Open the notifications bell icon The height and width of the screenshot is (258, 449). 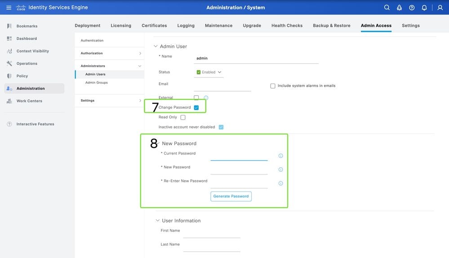424,8
